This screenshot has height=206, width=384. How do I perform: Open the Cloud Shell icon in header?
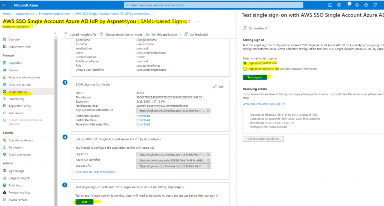(330, 5)
